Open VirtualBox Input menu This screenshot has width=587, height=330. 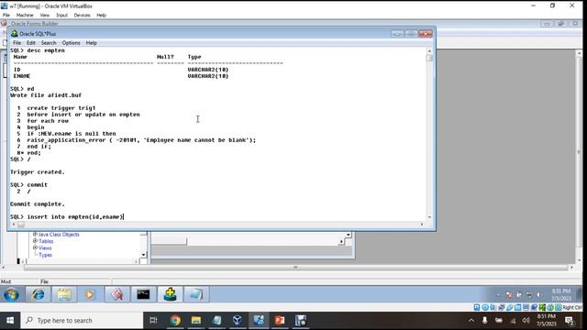pos(61,16)
